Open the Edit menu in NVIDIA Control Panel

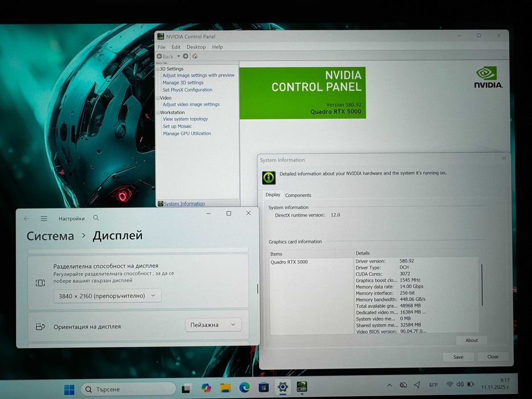(176, 47)
